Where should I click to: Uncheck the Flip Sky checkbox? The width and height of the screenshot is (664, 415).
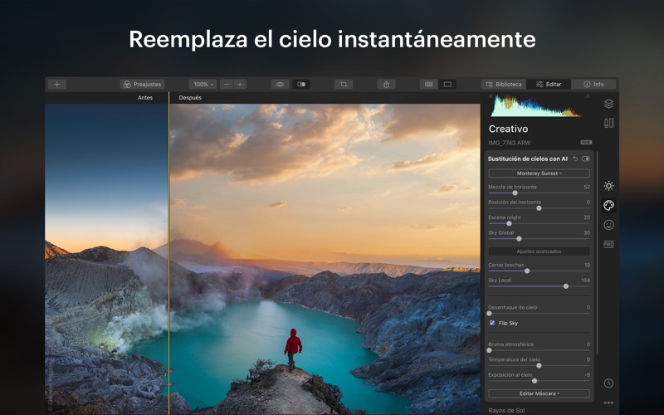492,323
